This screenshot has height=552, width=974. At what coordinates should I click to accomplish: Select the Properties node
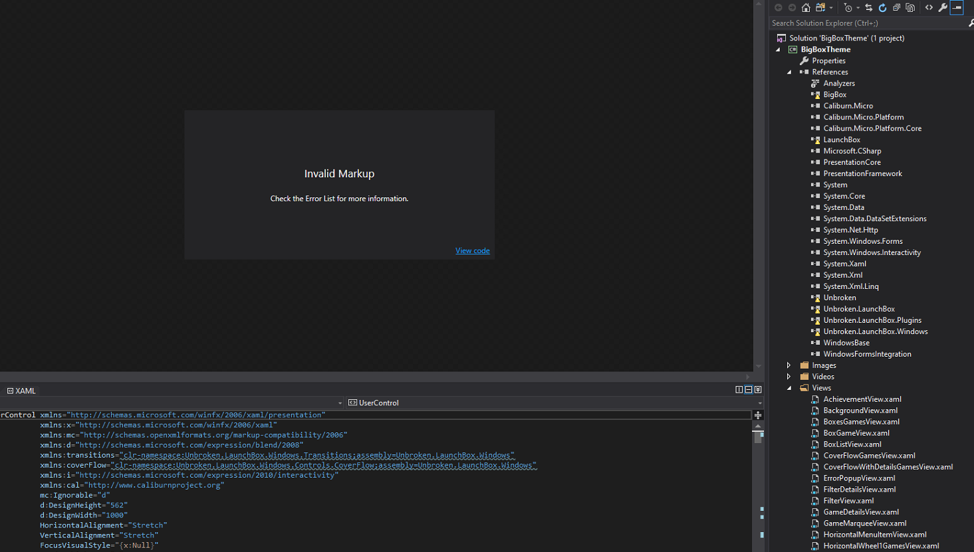[828, 60]
